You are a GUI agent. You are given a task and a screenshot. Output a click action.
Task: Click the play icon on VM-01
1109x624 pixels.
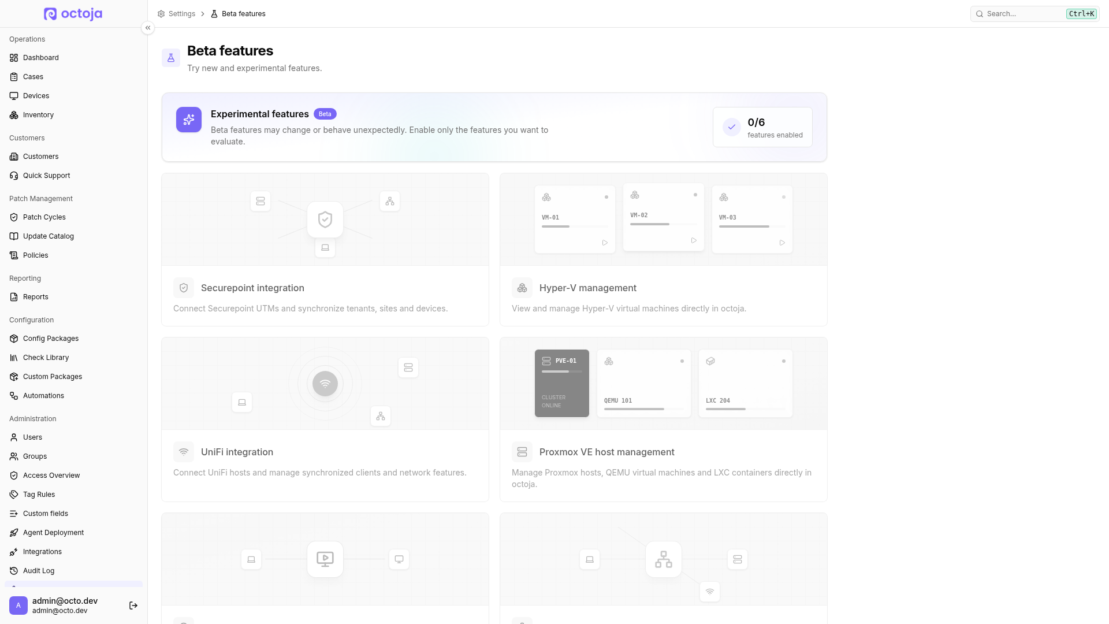click(605, 243)
